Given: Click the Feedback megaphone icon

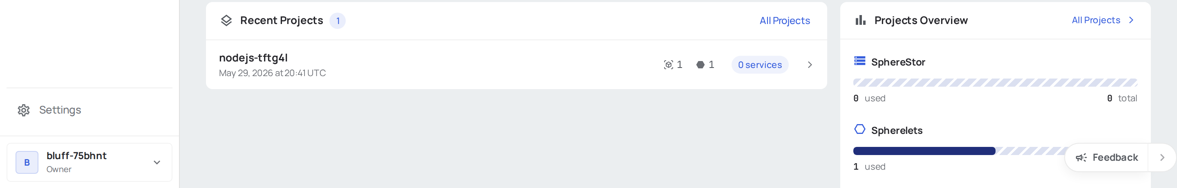Looking at the screenshot, I should pos(1081,157).
